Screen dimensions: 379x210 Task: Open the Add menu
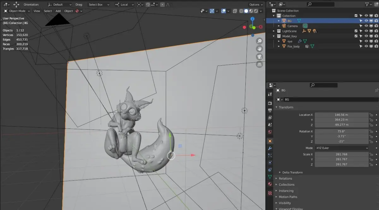pyautogui.click(x=58, y=11)
